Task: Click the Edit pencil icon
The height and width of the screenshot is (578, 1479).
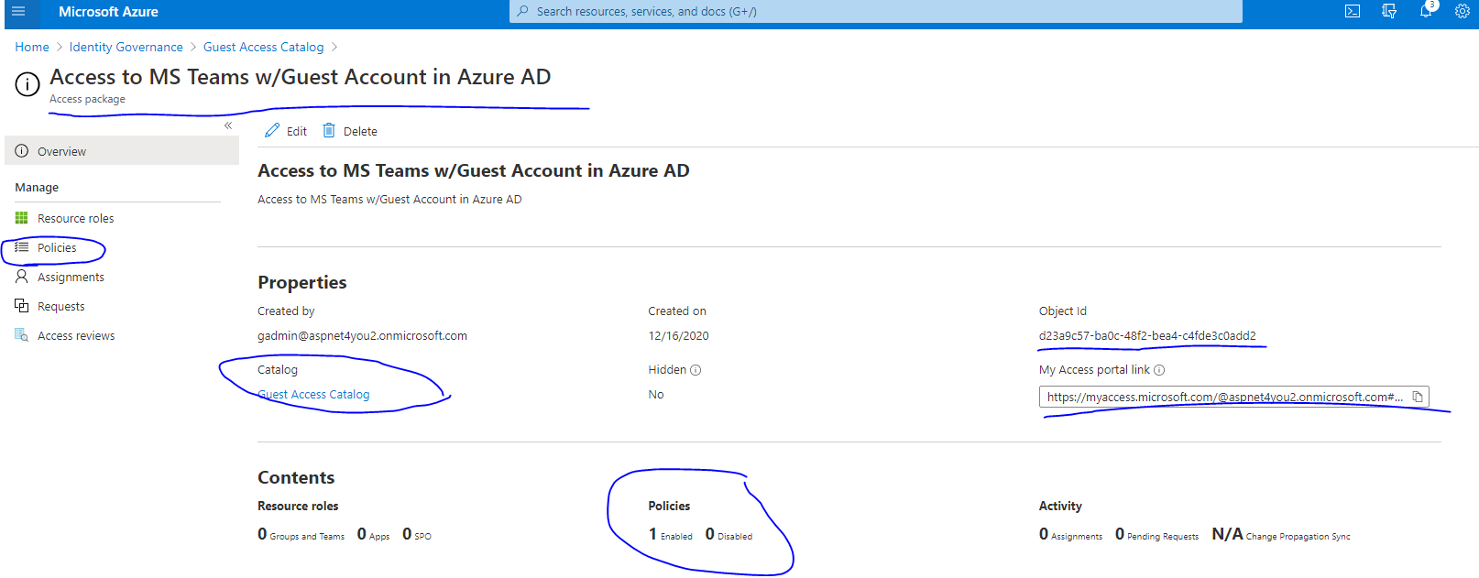Action: 272,131
